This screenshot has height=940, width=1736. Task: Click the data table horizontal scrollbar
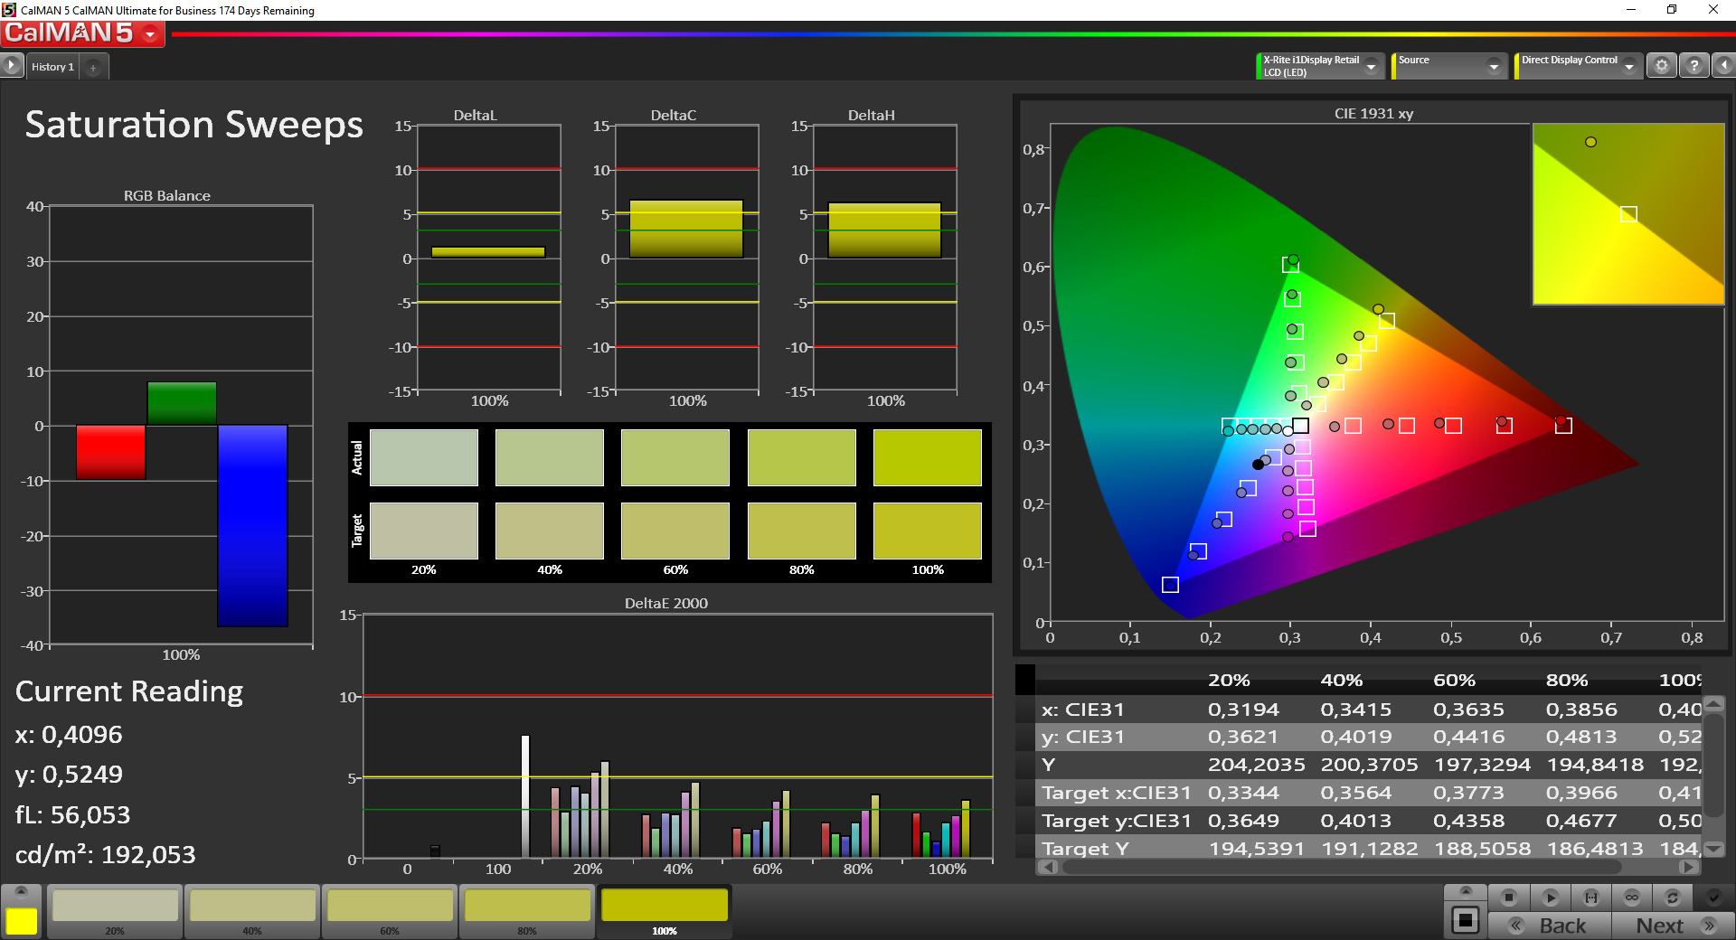[x=1367, y=867]
